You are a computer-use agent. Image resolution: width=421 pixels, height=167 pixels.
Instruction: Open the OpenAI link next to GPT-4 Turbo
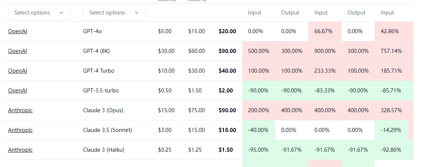(x=18, y=71)
